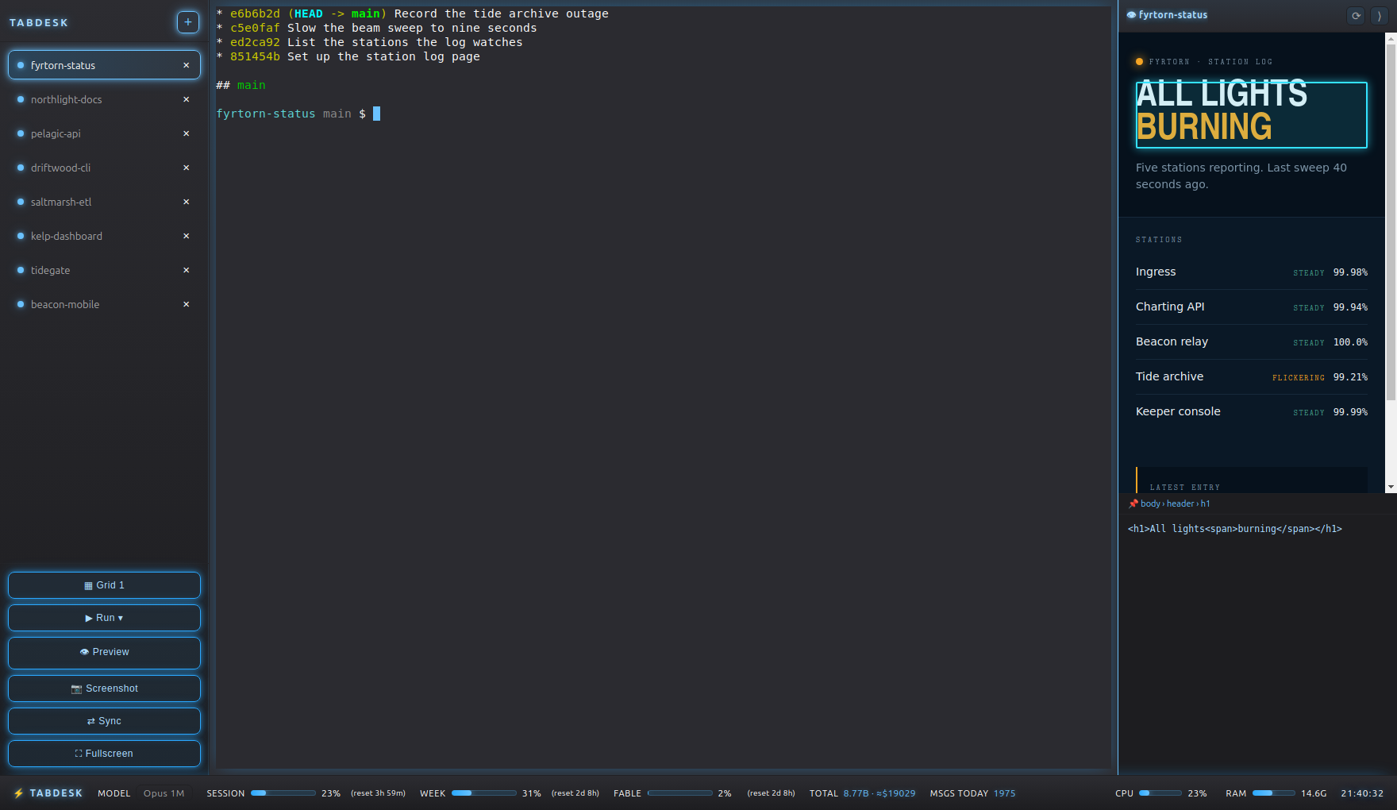
Task: Click the terminal prompt cursor
Action: click(x=376, y=114)
